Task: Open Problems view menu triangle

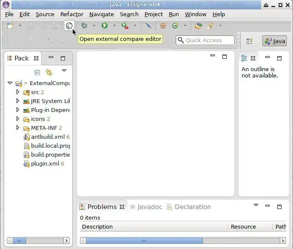Action: coord(256,205)
